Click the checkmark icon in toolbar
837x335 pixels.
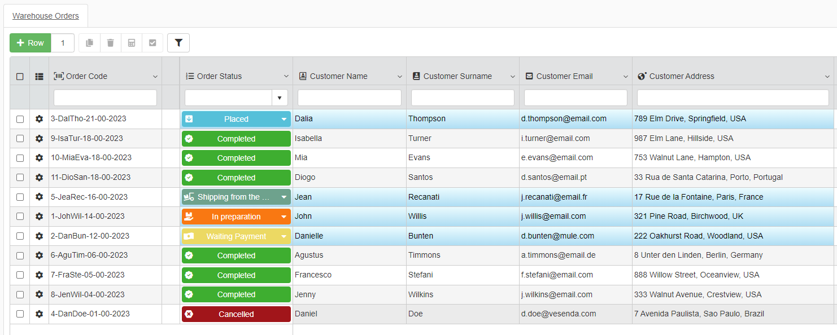152,43
